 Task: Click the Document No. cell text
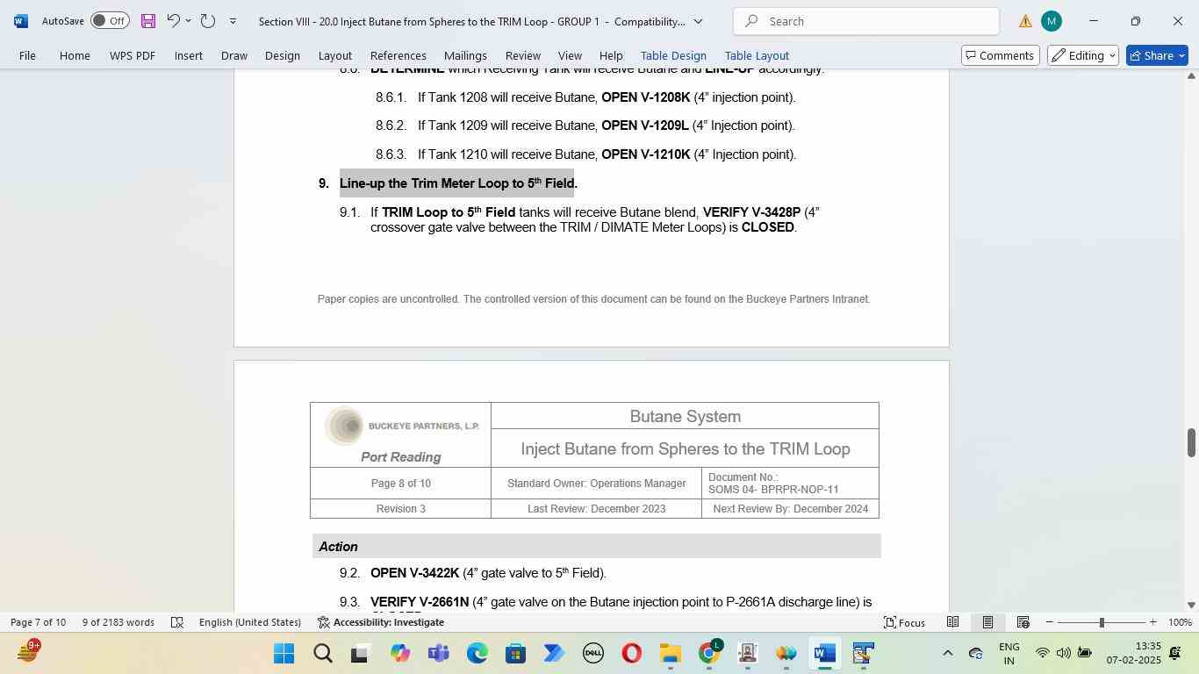(x=773, y=484)
